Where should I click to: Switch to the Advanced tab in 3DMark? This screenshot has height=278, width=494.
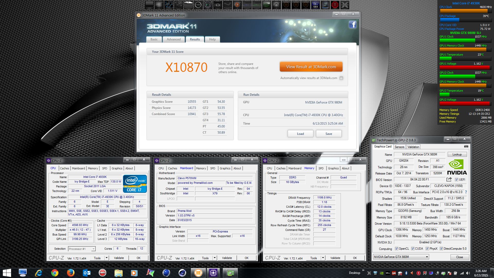[174, 39]
